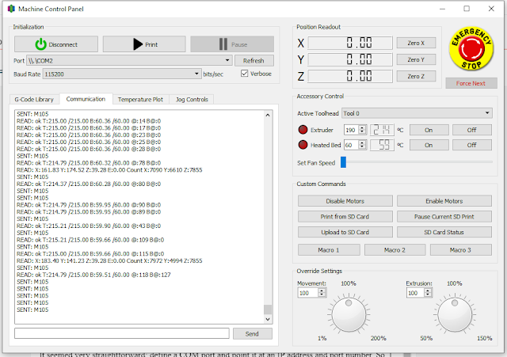Zero the Z axis position
The width and height of the screenshot is (507, 357).
pos(416,76)
